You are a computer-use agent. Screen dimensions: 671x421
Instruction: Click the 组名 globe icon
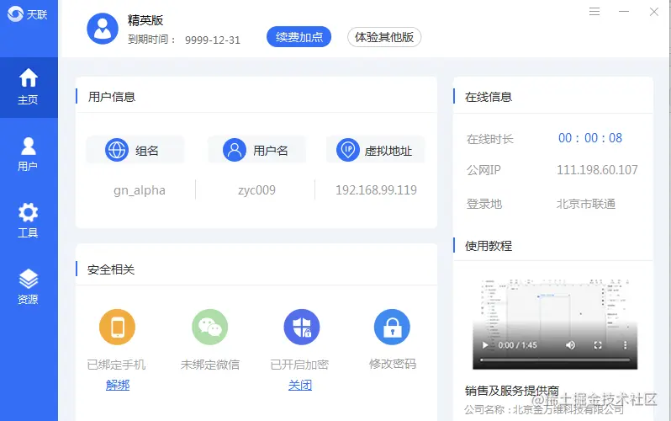tap(117, 150)
